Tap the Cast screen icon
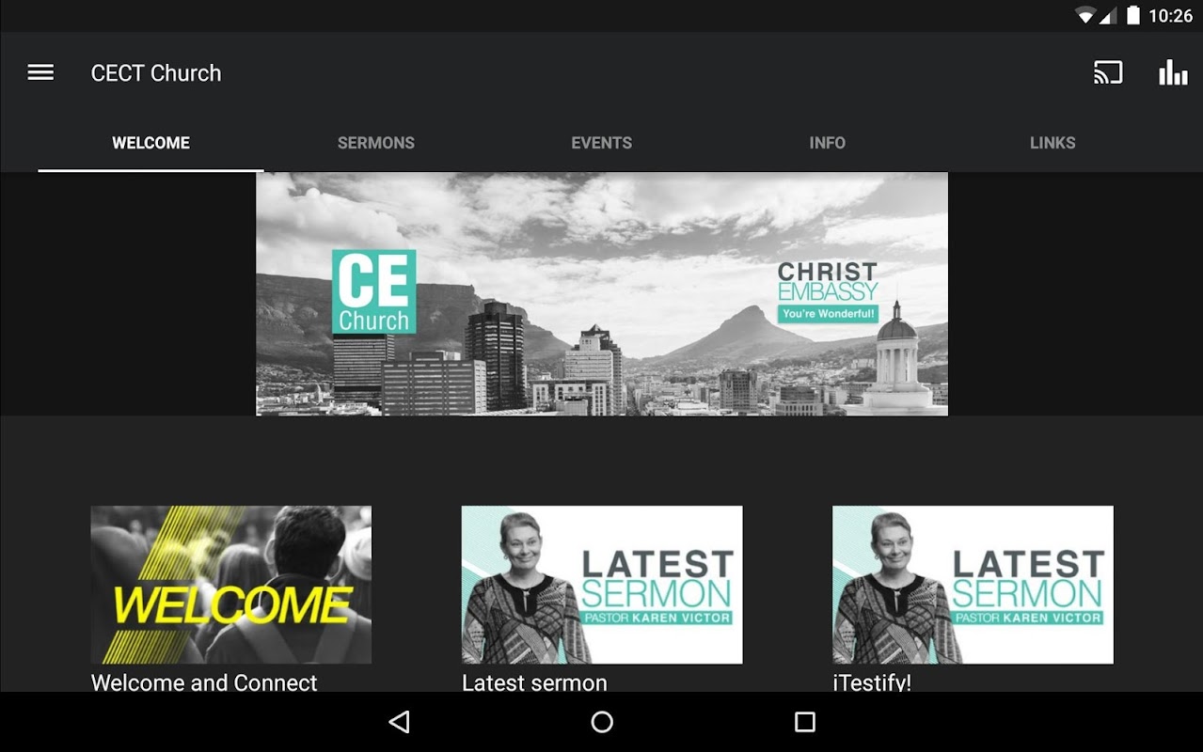 tap(1108, 72)
